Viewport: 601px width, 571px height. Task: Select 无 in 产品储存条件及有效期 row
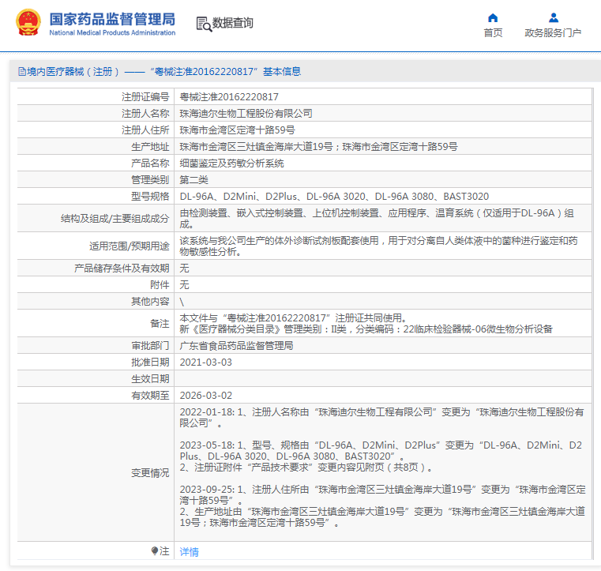[184, 269]
